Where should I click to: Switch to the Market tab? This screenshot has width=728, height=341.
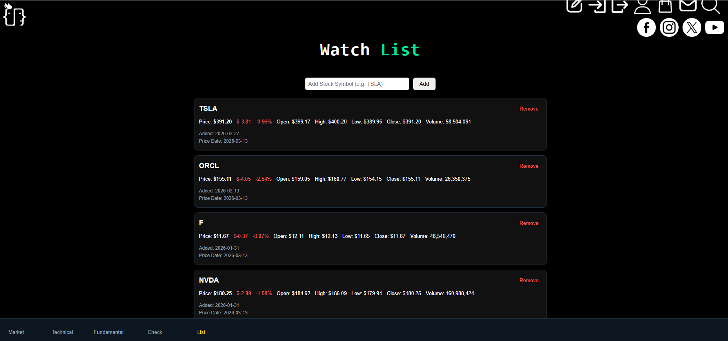tap(16, 332)
